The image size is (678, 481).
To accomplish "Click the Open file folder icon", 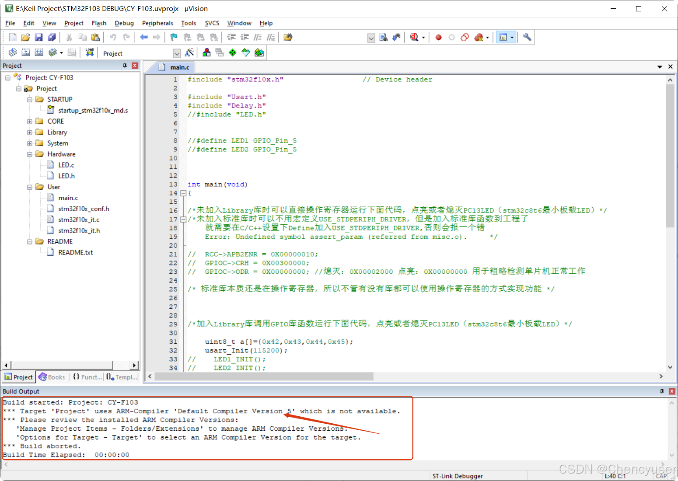I will pyautogui.click(x=25, y=38).
